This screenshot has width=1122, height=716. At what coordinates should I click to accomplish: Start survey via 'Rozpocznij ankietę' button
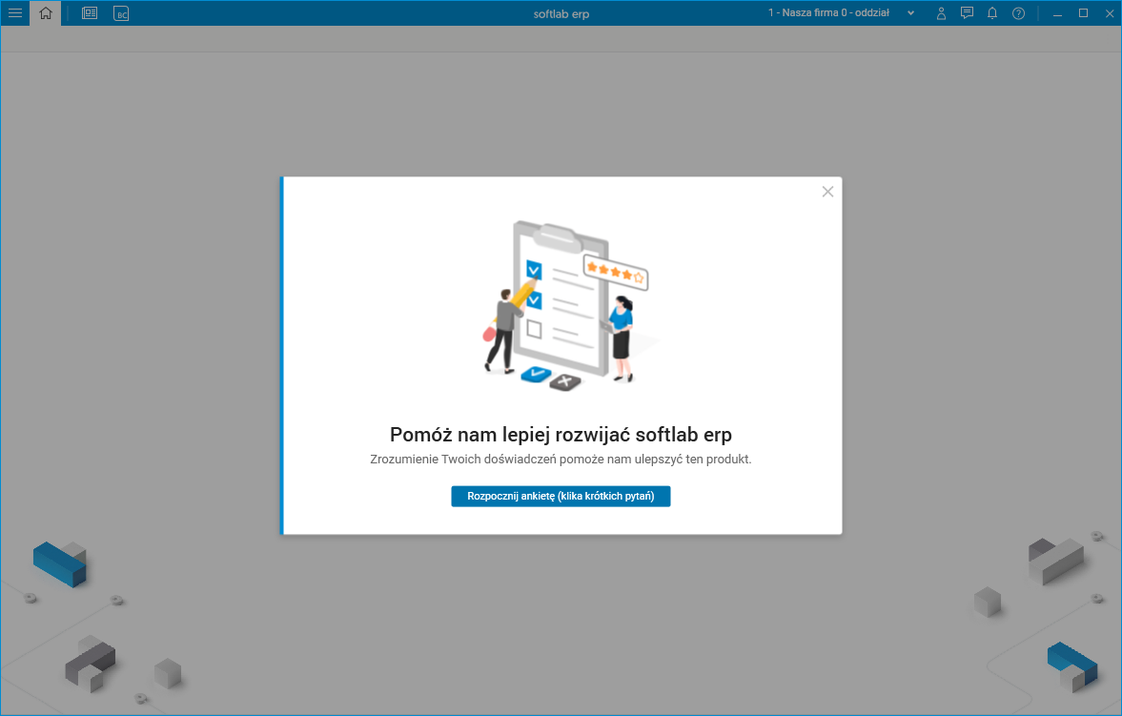tap(561, 496)
